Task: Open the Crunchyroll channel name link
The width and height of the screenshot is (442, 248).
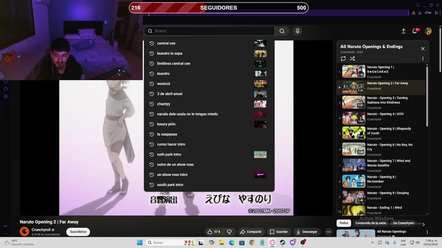Action: point(41,230)
